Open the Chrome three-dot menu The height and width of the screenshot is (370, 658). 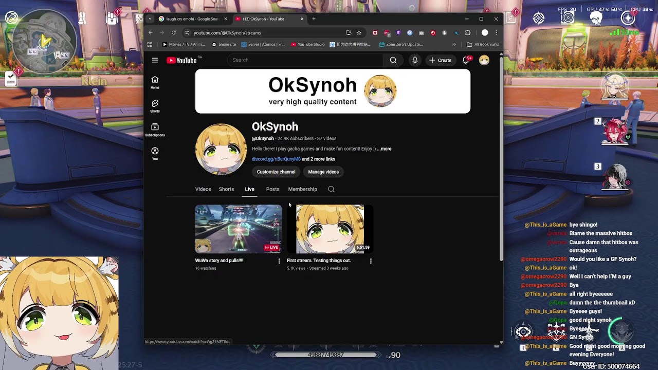tap(496, 32)
